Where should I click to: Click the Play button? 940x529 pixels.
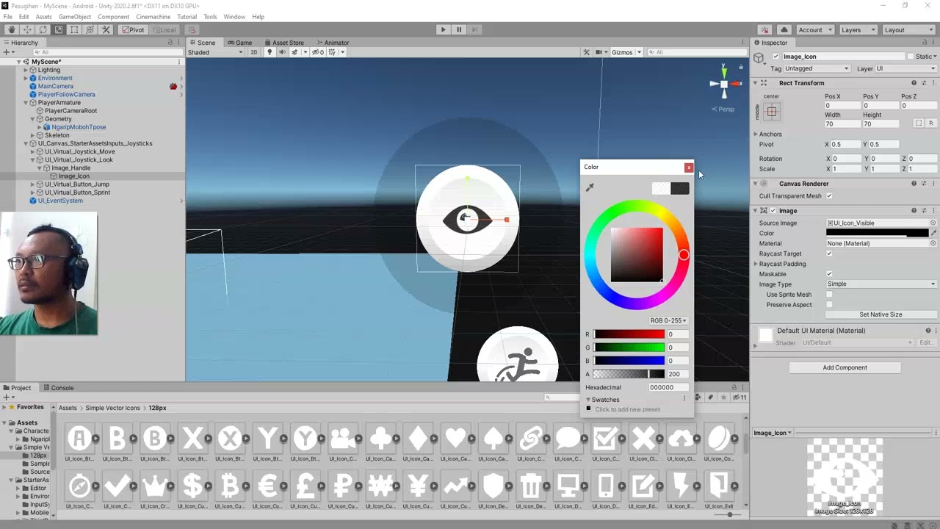tap(443, 30)
